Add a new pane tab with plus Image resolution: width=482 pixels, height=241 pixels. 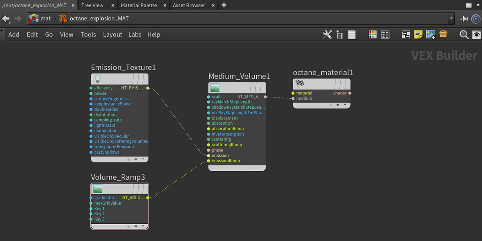click(224, 5)
